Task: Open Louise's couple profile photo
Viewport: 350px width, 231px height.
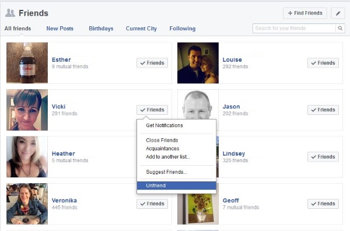Action: (198, 63)
